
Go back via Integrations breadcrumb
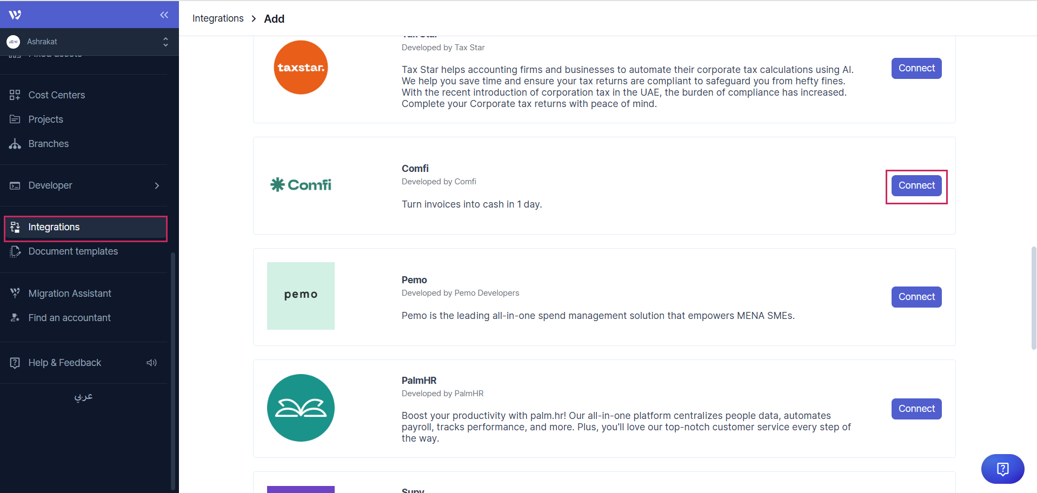pos(218,18)
